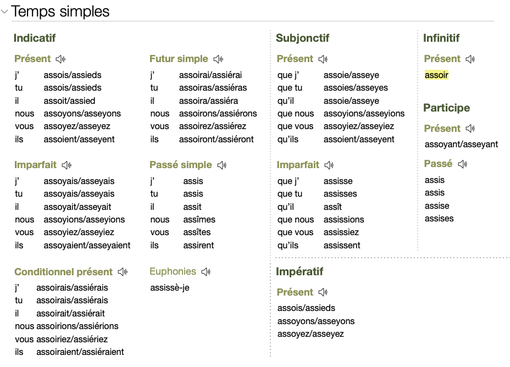Play audio for Impératif Présent
The image size is (510, 367).
[x=323, y=292]
